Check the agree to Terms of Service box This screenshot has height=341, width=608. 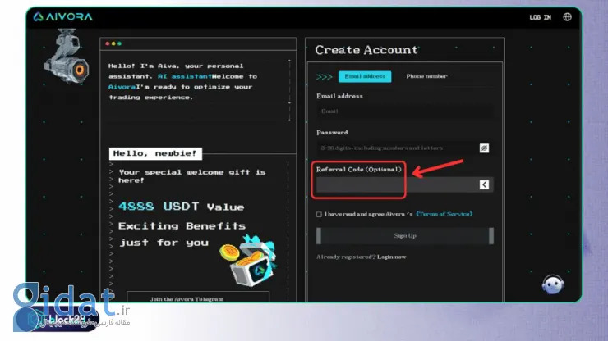click(x=320, y=215)
